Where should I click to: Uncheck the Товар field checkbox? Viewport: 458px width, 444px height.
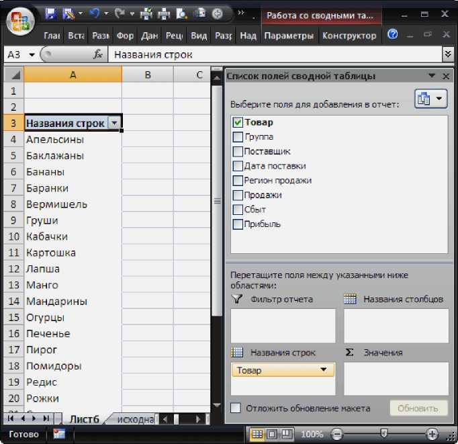coord(237,123)
